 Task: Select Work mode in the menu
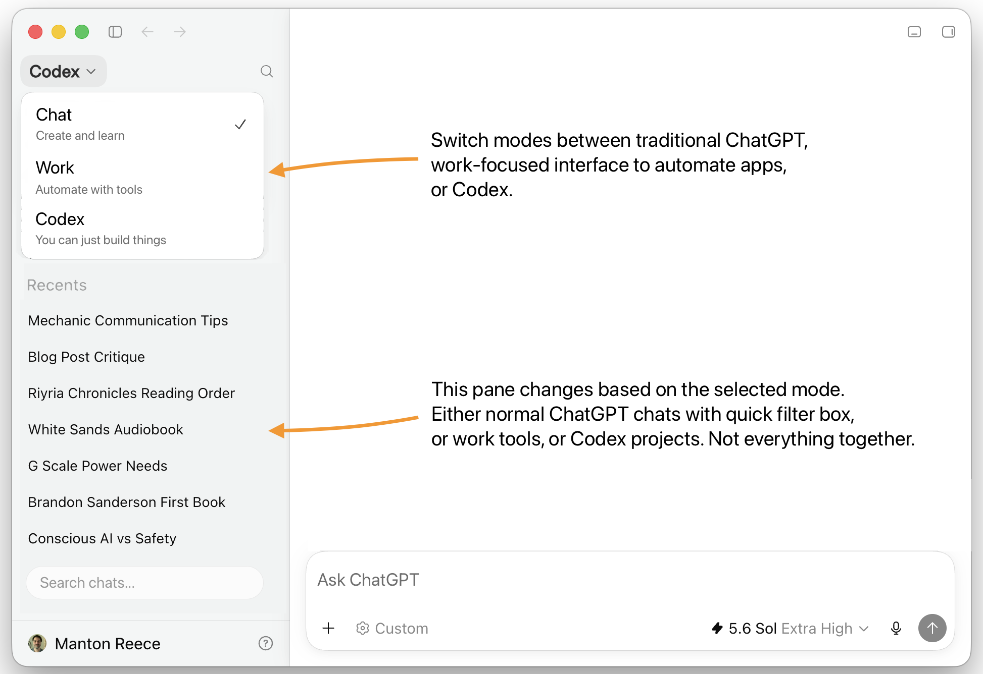(x=142, y=178)
